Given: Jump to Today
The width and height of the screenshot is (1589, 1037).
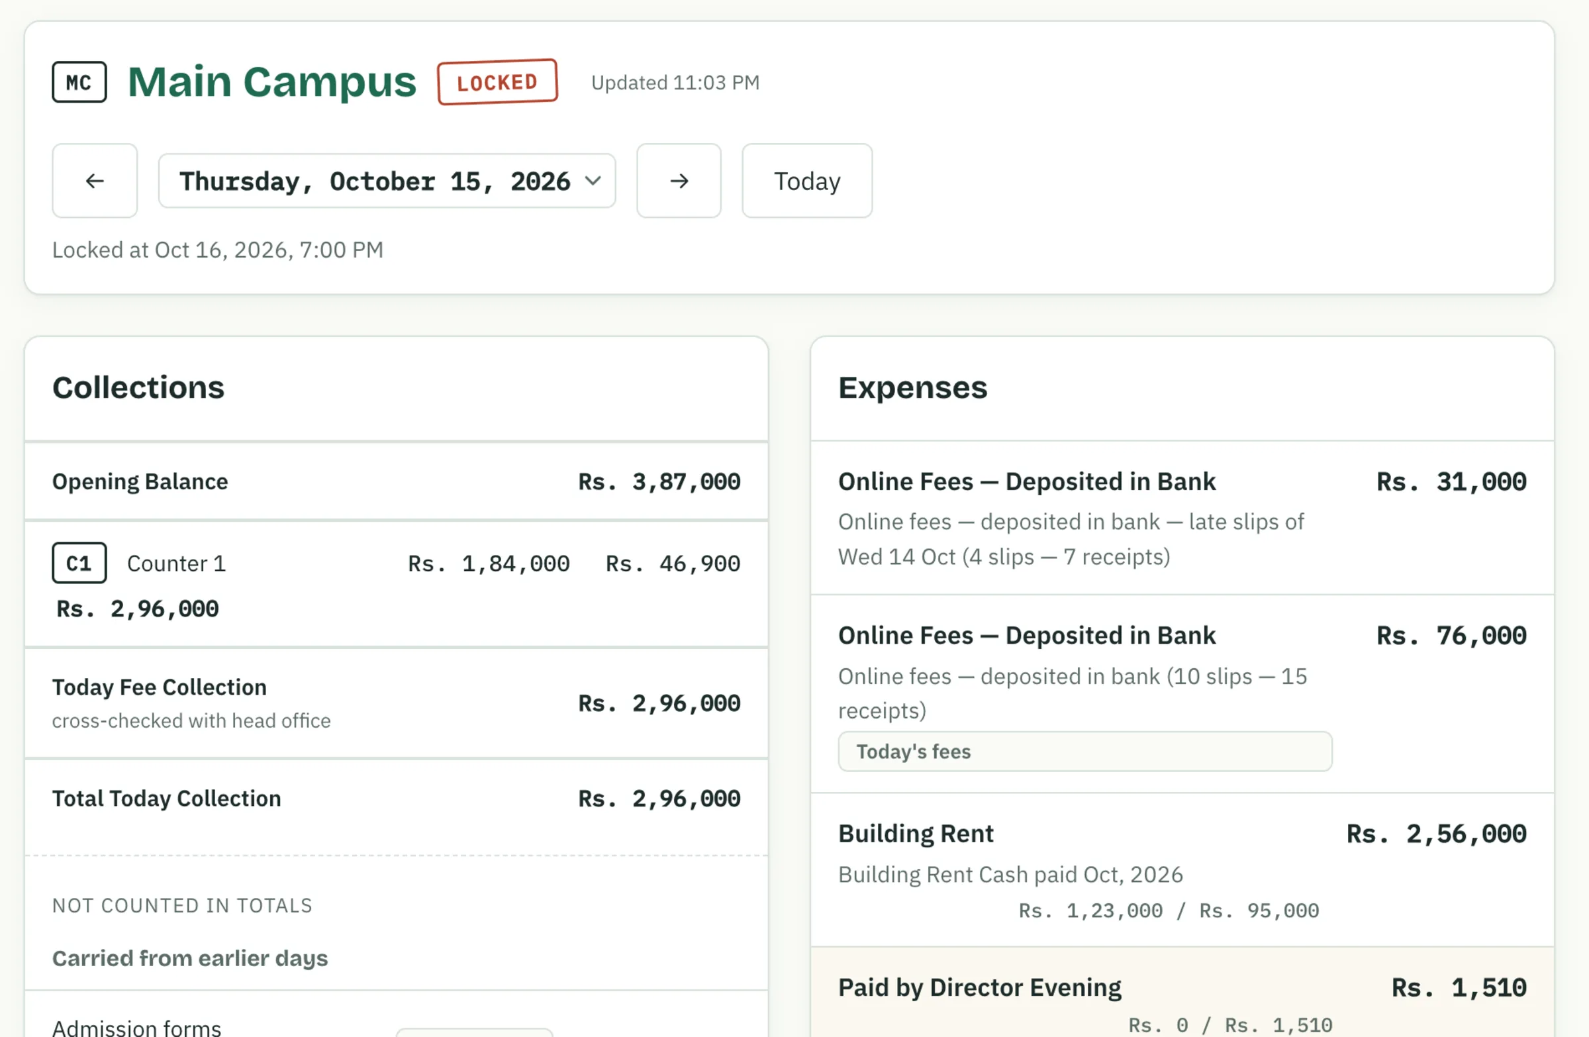Looking at the screenshot, I should click(806, 180).
